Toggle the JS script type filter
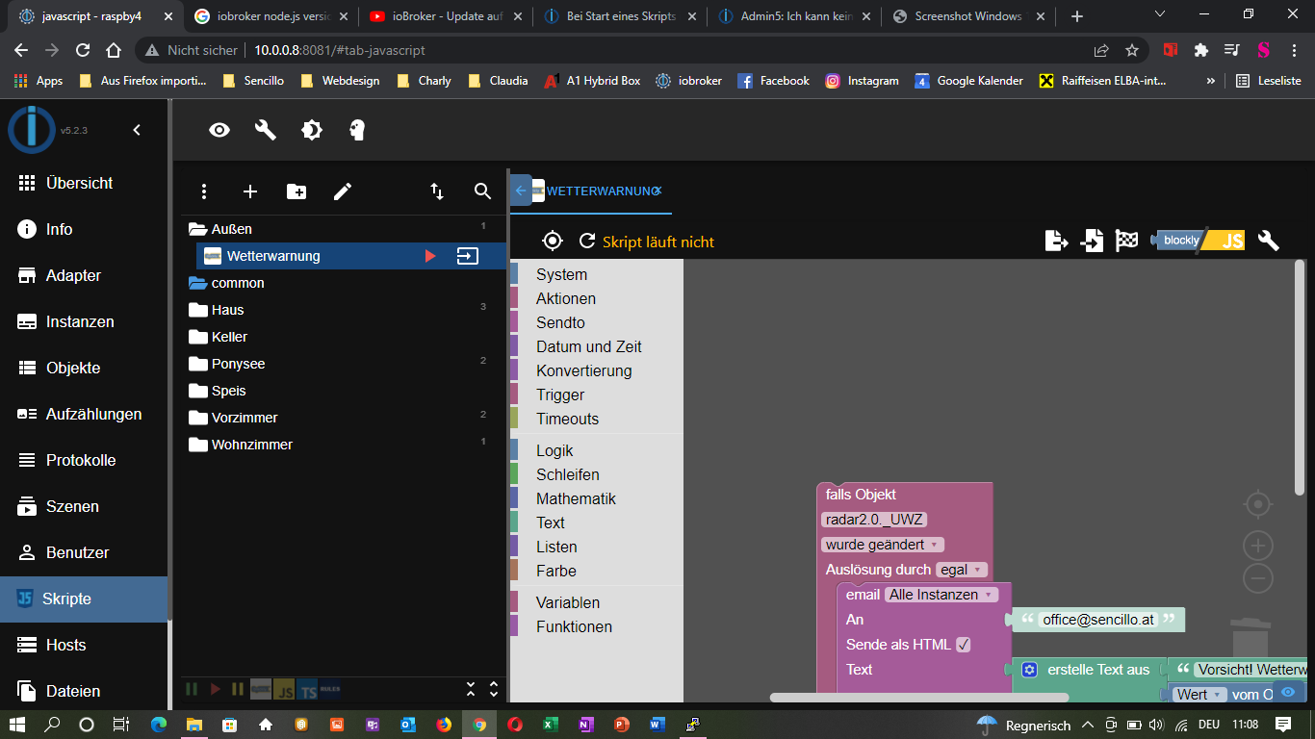The image size is (1315, 739). point(284,689)
